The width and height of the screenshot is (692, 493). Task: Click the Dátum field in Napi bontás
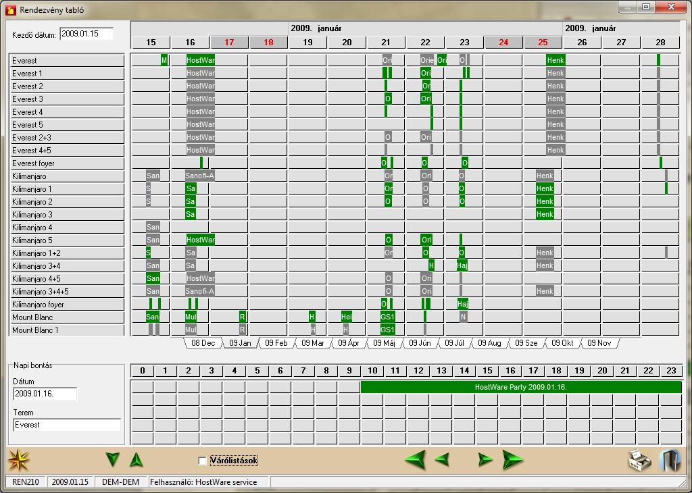[x=45, y=394]
